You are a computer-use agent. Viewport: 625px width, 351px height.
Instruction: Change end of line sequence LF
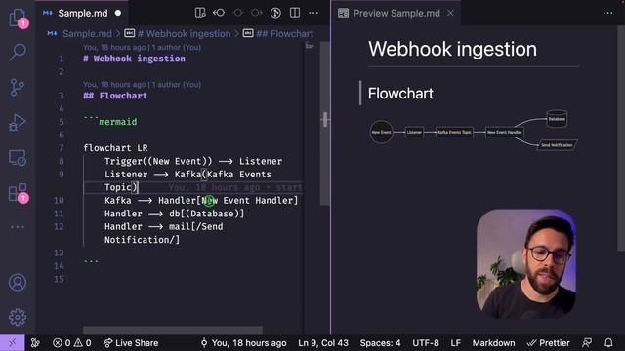pos(456,342)
